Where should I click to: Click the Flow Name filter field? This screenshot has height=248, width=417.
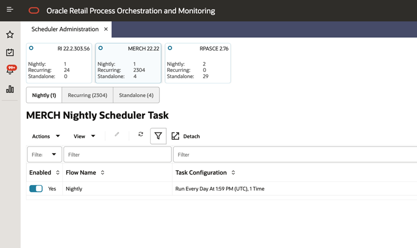117,154
